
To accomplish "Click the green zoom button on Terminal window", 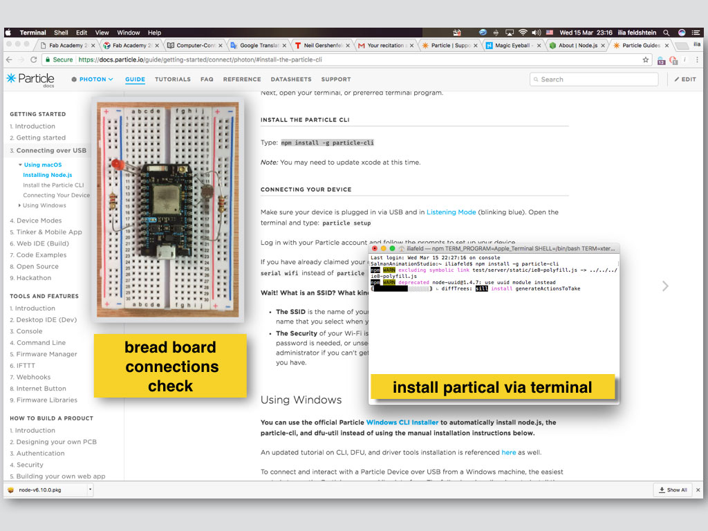I will coord(392,248).
